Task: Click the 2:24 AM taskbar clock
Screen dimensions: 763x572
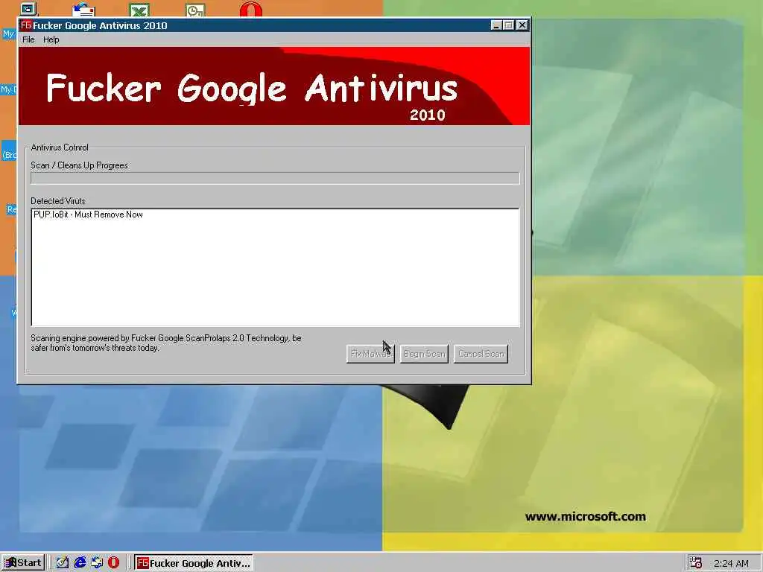Action: point(731,563)
